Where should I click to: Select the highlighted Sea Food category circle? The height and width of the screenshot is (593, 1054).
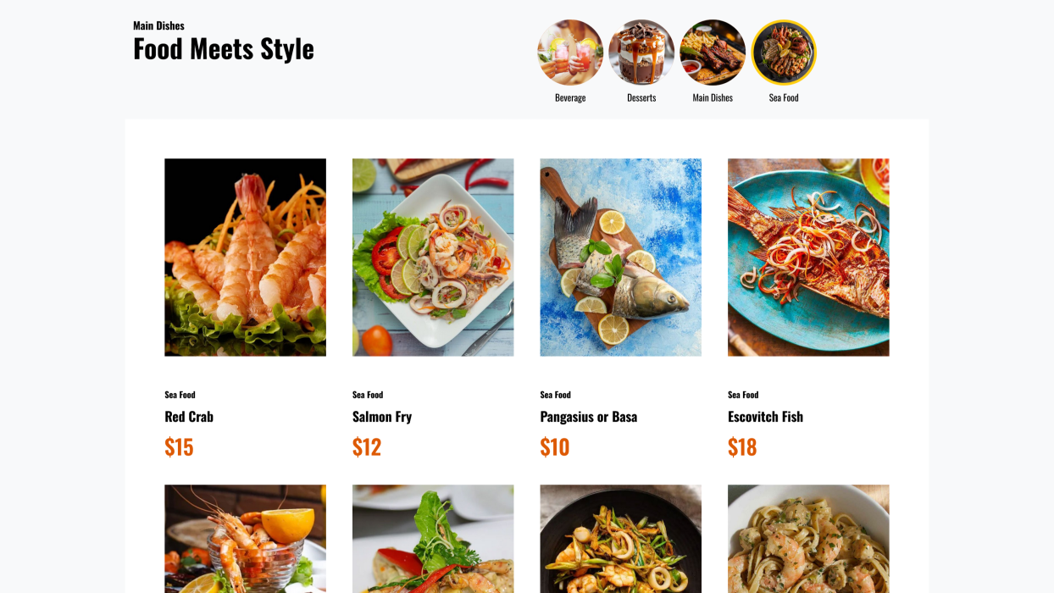tap(784, 53)
